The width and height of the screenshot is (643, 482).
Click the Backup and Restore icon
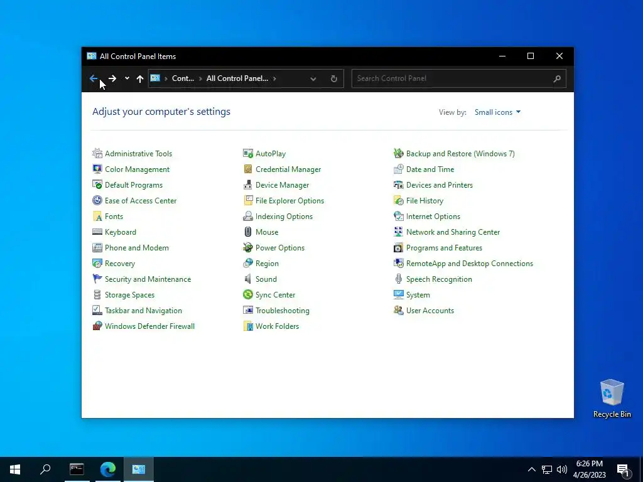(399, 154)
